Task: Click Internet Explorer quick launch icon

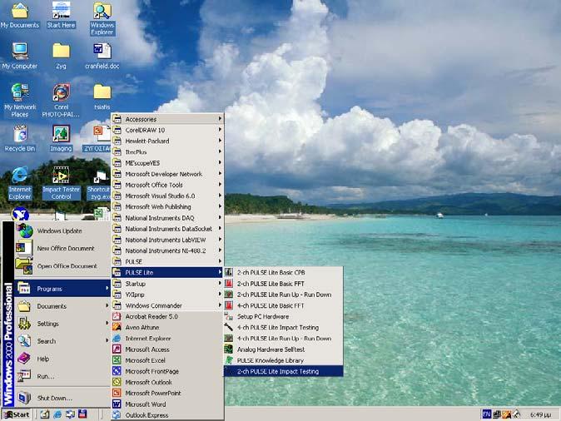Action: 57,414
